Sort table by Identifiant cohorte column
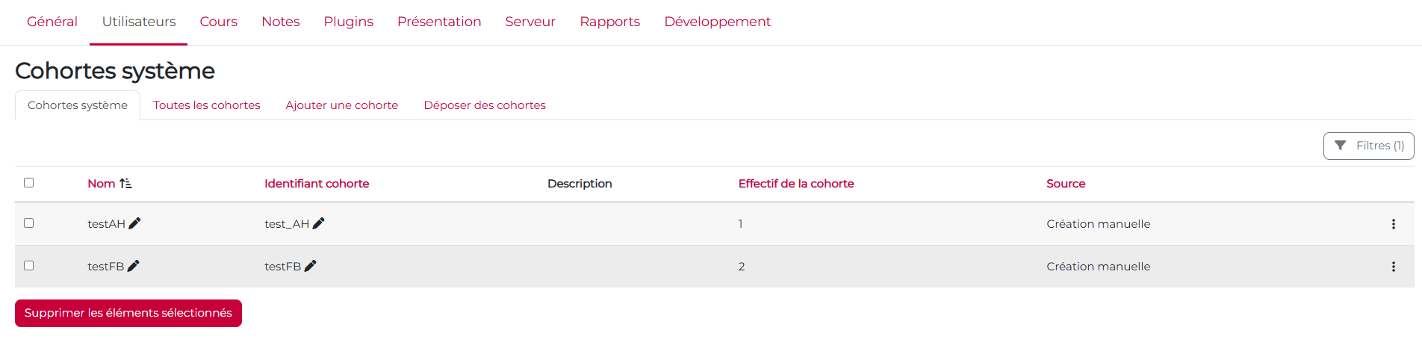The width and height of the screenshot is (1422, 354). 317,184
